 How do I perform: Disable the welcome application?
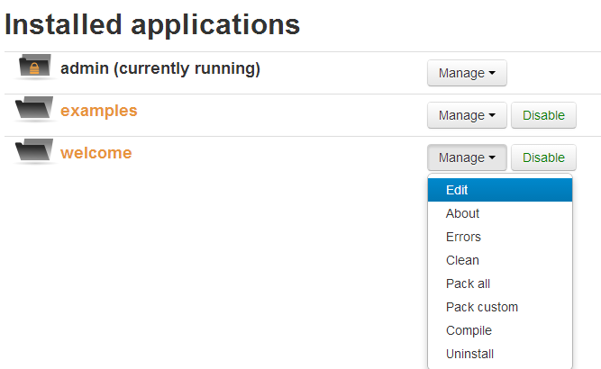[543, 157]
